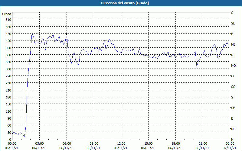The width and height of the screenshot is (242, 151).
Task: Click the 510 value on the y-axis
Action: pyautogui.click(x=8, y=20)
